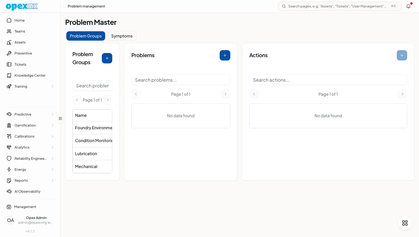Open the Home sidebar icon
419x237 pixels.
9,20
